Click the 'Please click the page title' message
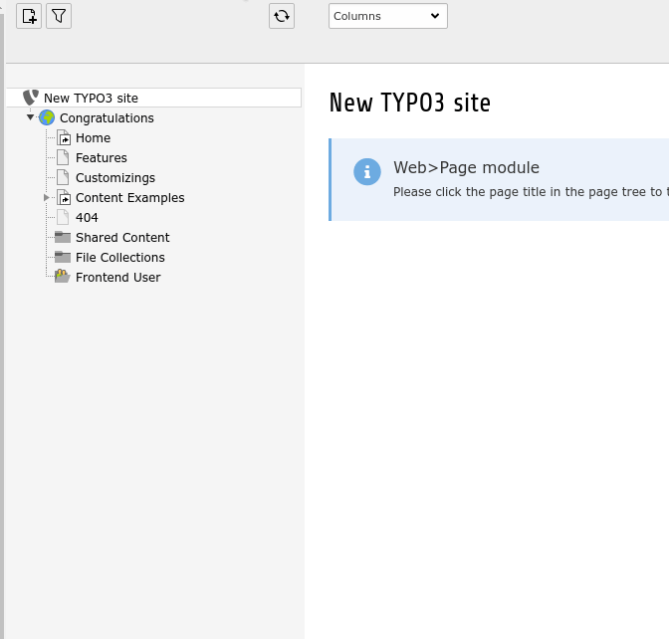This screenshot has height=639, width=669. point(531,192)
